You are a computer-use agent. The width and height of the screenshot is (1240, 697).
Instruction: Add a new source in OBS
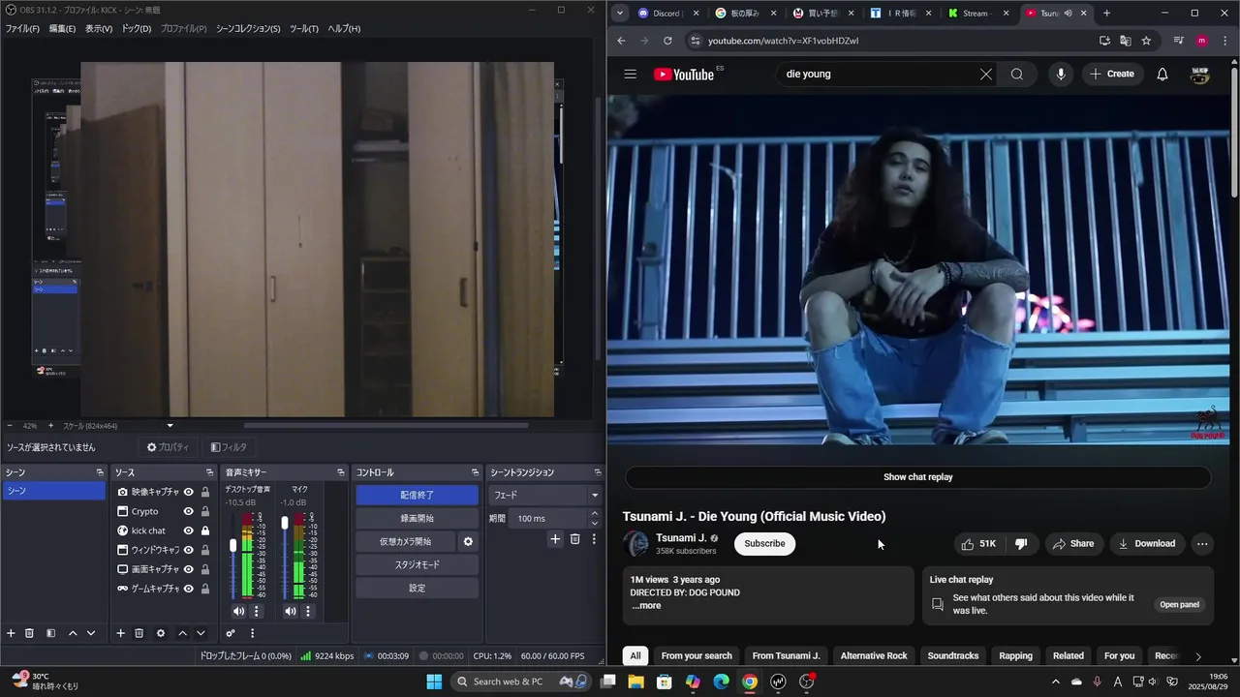(x=121, y=633)
